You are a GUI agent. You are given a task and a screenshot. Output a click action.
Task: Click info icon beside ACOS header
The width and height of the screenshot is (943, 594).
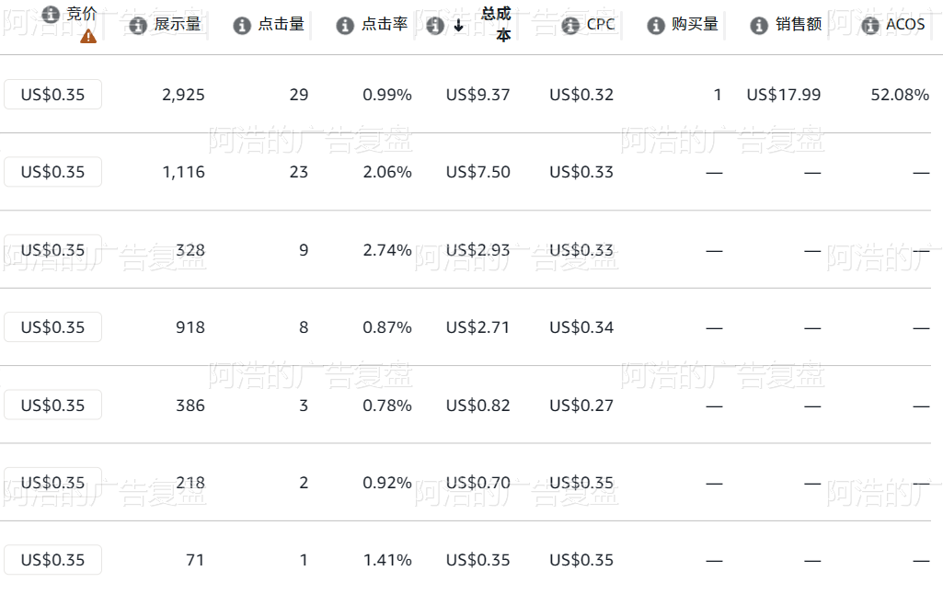point(870,26)
